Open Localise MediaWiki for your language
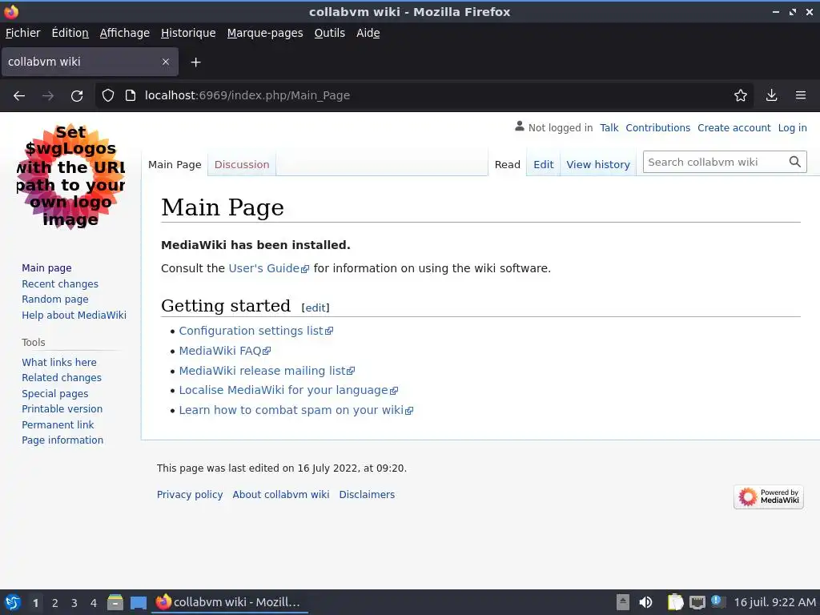Screen dimensions: 820x615 click(288, 390)
